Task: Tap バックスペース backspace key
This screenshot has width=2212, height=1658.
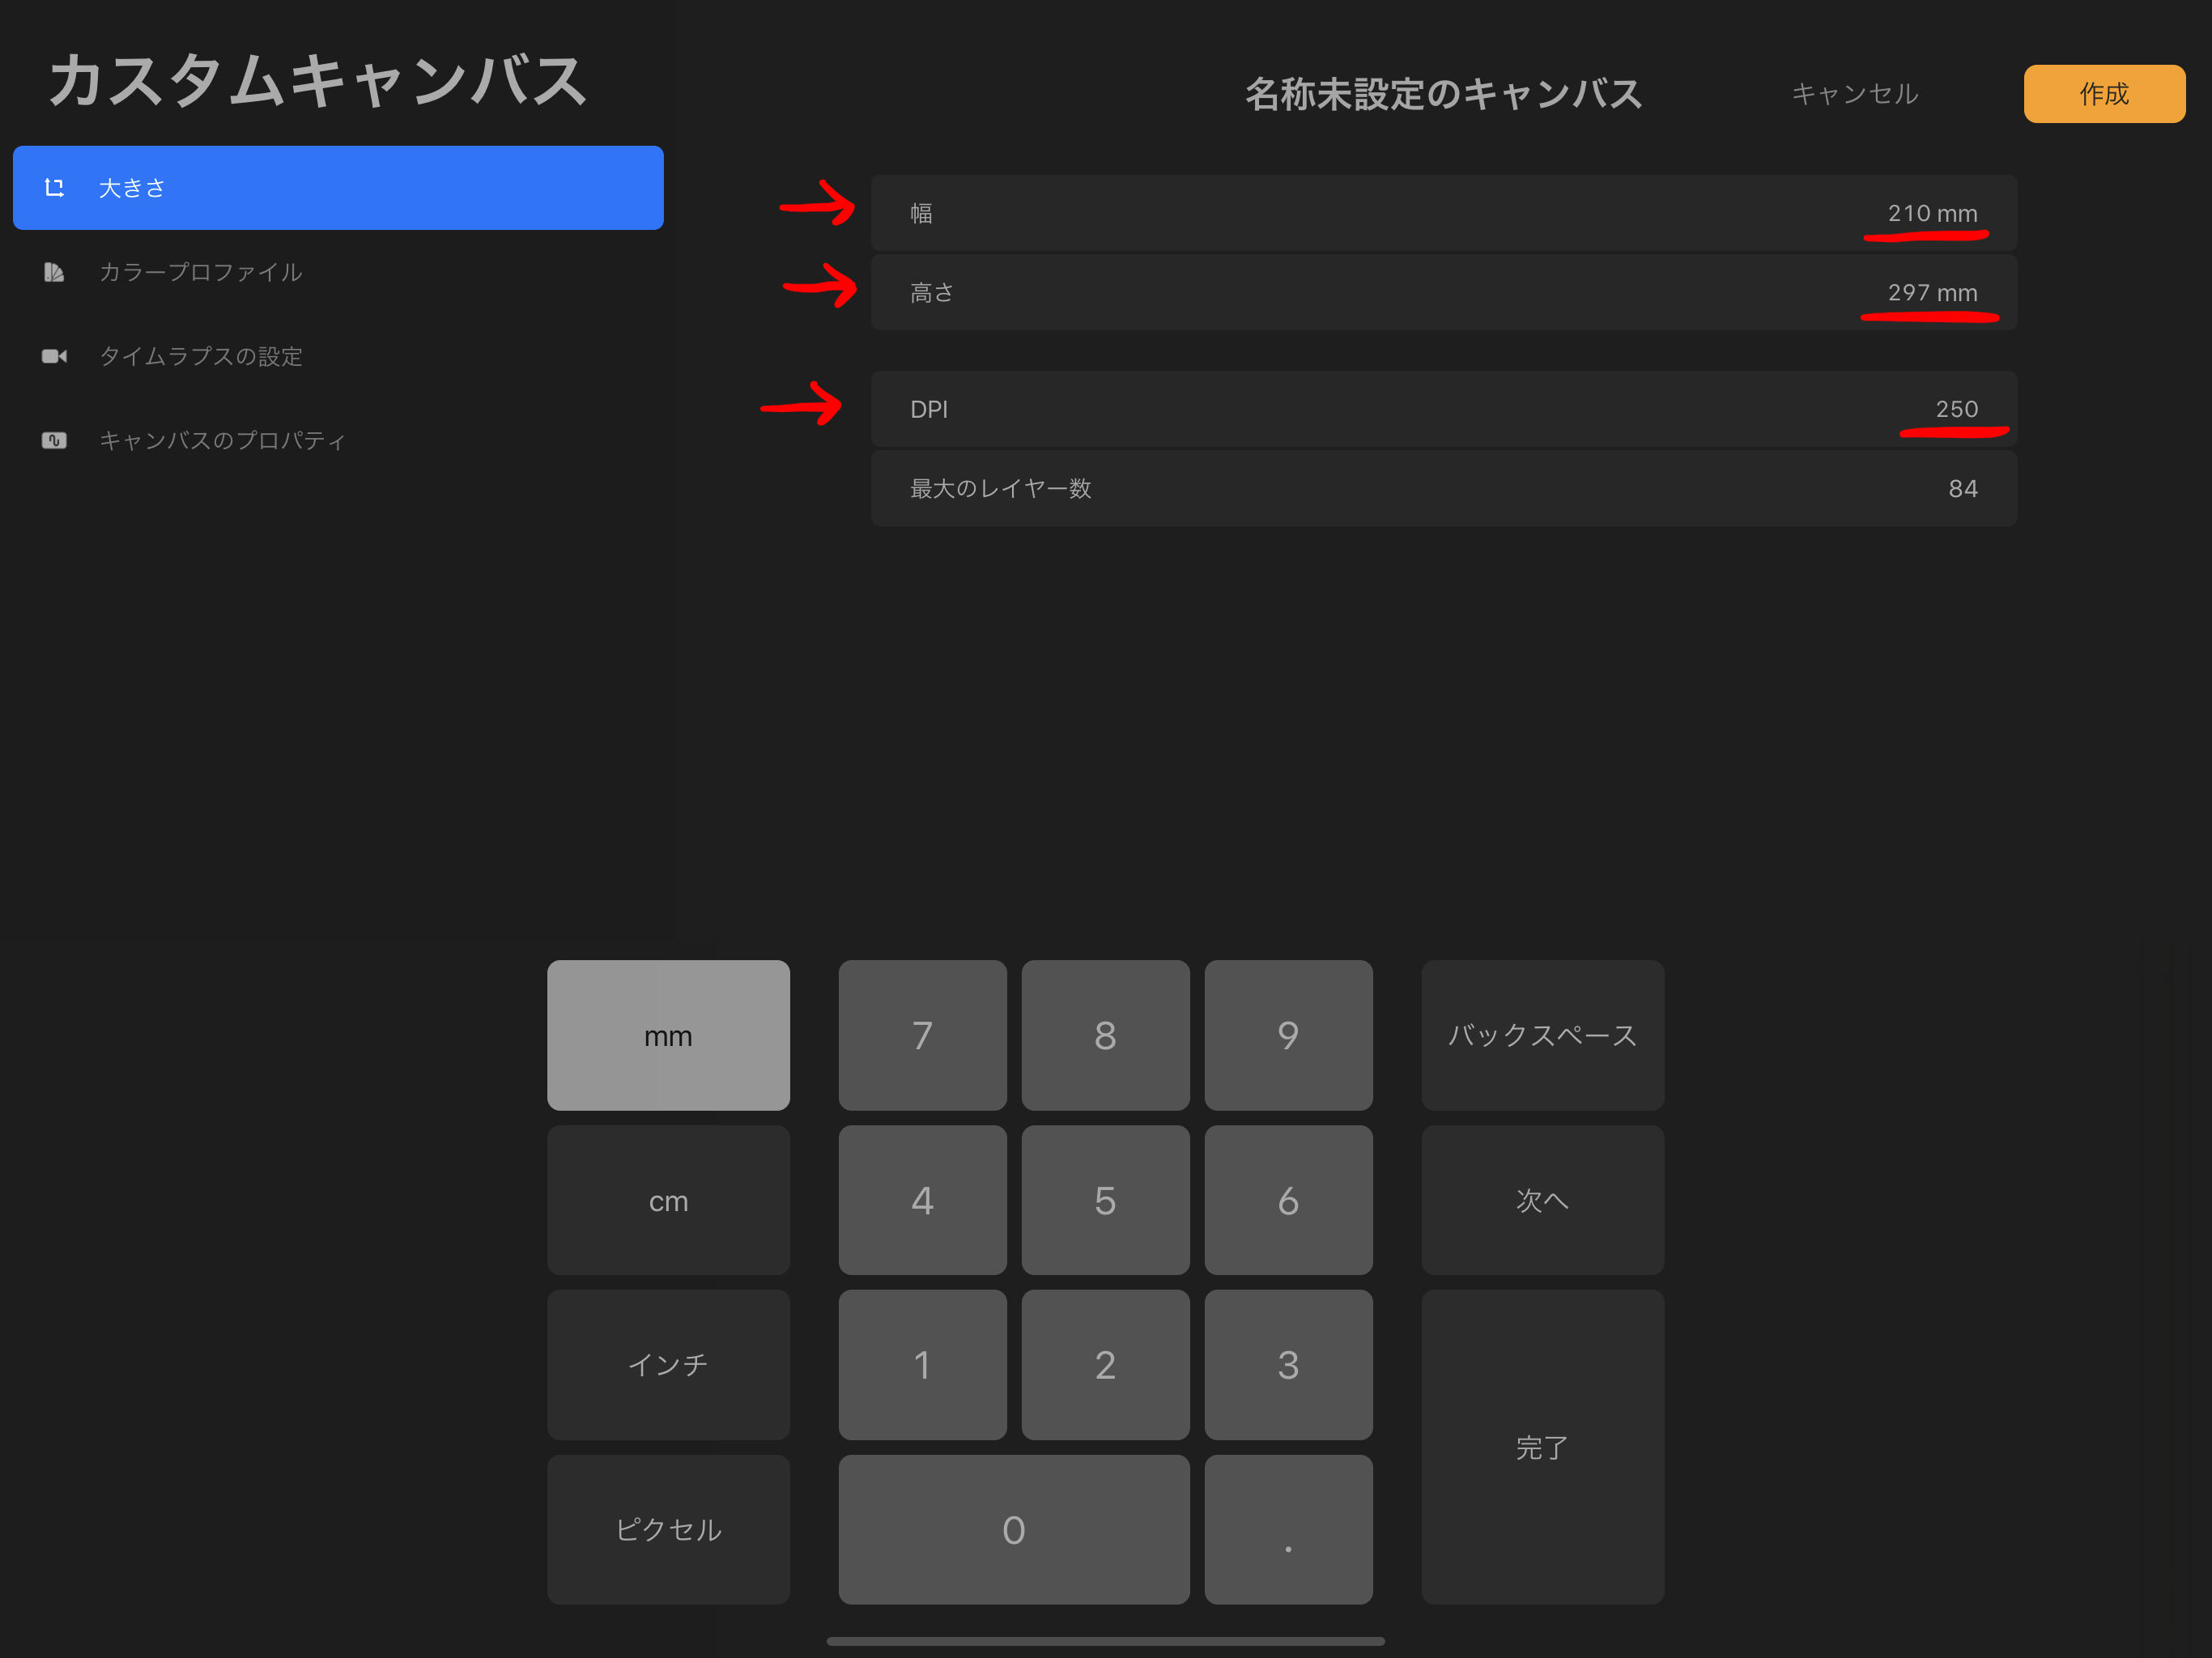Action: coord(1543,1035)
